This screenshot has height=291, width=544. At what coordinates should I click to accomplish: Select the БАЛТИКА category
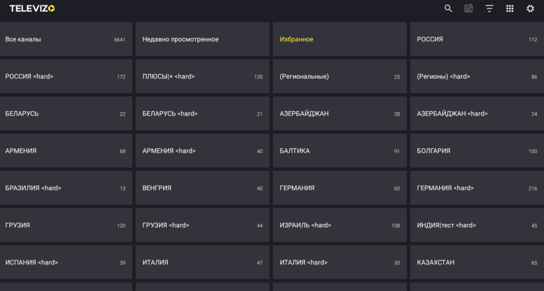click(339, 151)
